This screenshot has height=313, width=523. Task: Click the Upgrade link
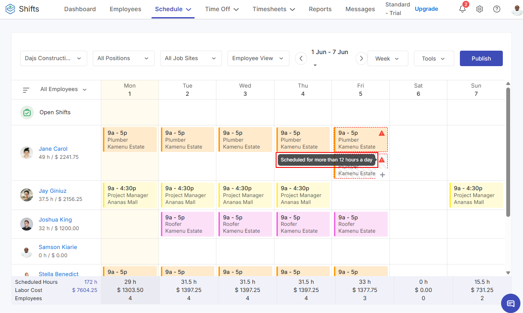tap(426, 9)
